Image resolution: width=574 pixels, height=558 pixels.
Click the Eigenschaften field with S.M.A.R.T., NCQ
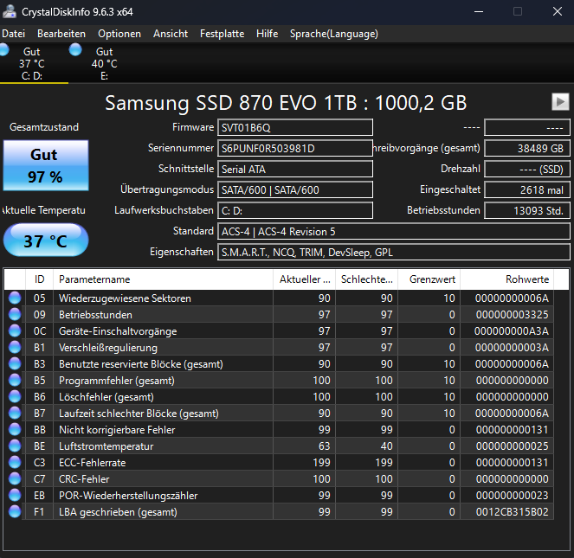394,253
